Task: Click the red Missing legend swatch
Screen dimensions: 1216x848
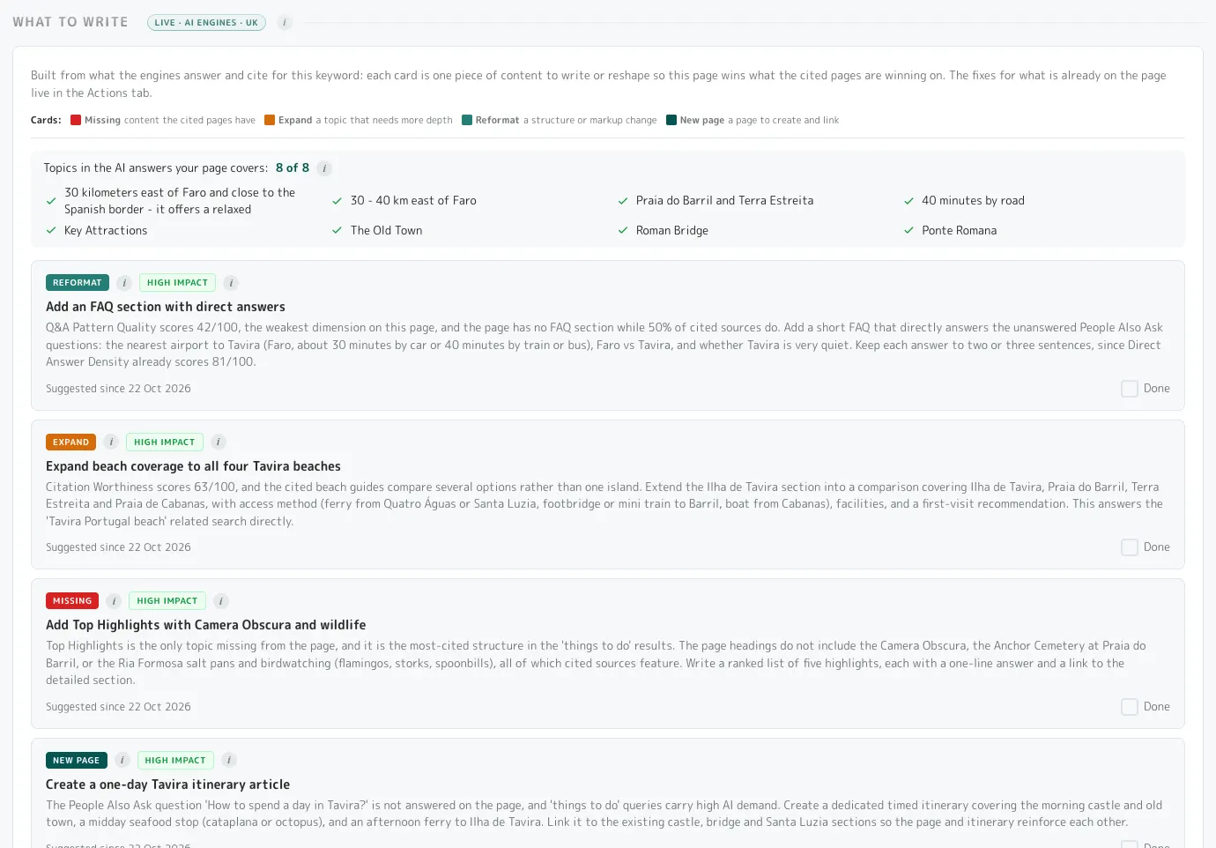Action: pos(76,120)
